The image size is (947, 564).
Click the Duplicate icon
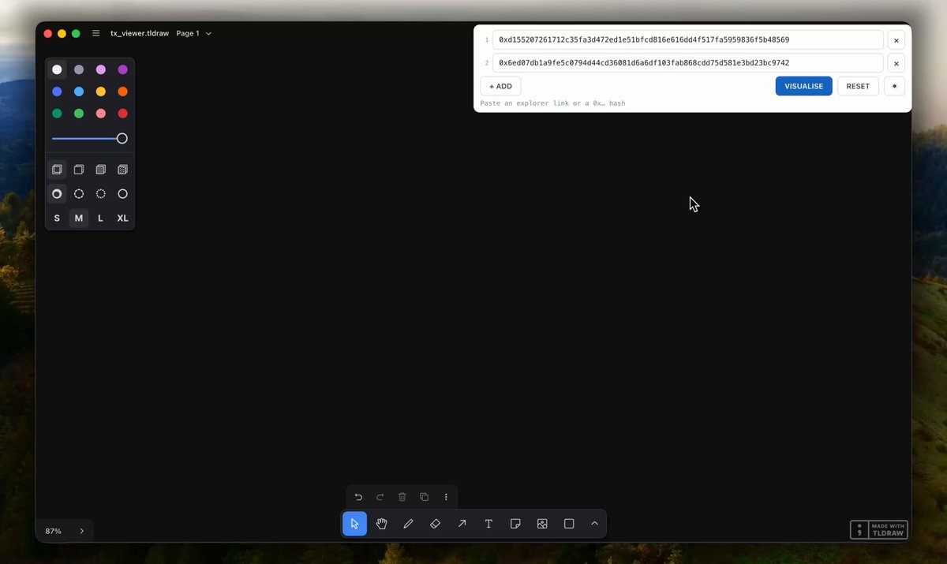(424, 497)
